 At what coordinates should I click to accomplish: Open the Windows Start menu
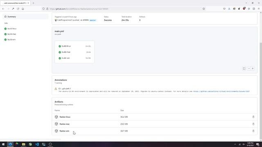pyautogui.click(x=3, y=144)
